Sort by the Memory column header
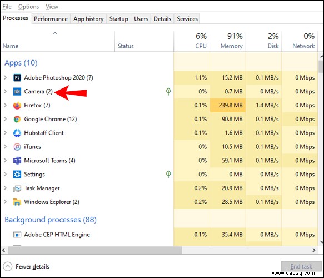The image size is (324, 278). pos(228,42)
